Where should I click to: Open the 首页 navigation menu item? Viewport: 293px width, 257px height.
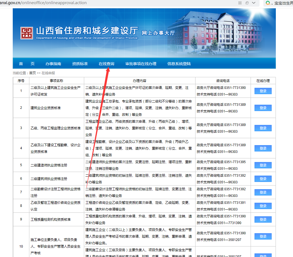(x=27, y=63)
